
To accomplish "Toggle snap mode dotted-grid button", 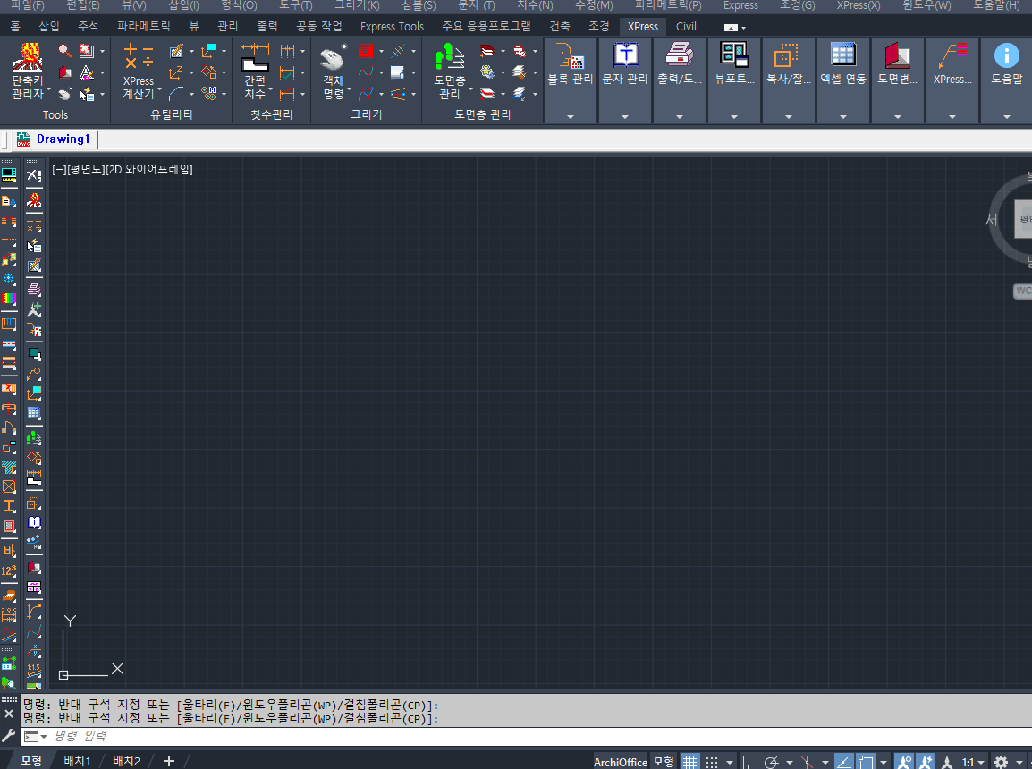I will tap(712, 762).
